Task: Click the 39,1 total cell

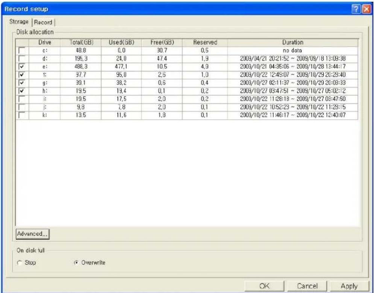Action: click(x=81, y=83)
